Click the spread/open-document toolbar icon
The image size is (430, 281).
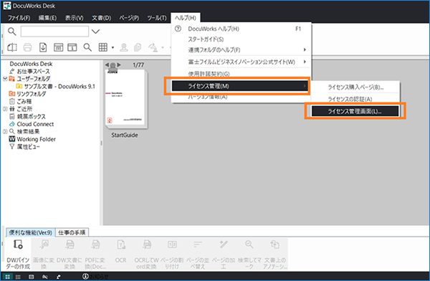12,47
